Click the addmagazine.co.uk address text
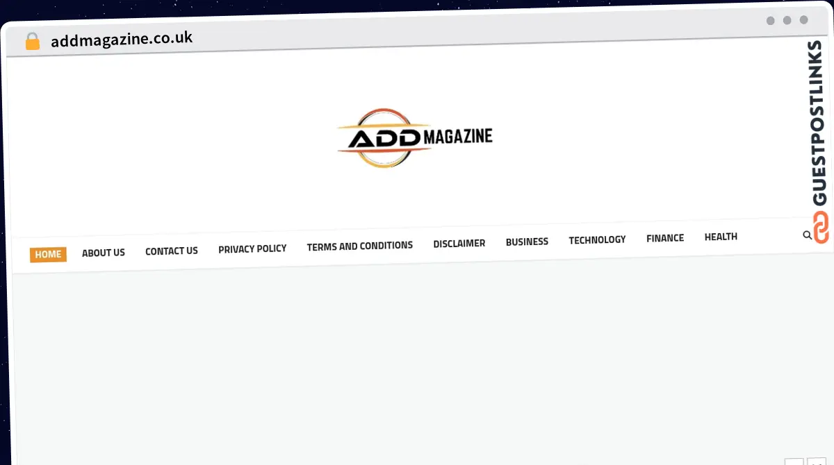The image size is (834, 465). 122,39
